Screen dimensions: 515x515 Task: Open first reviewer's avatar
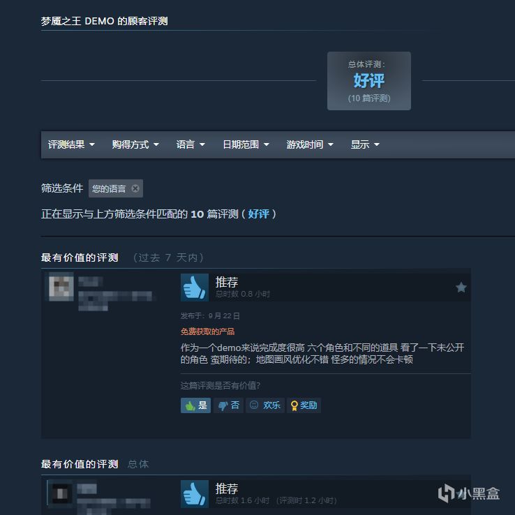(61, 288)
